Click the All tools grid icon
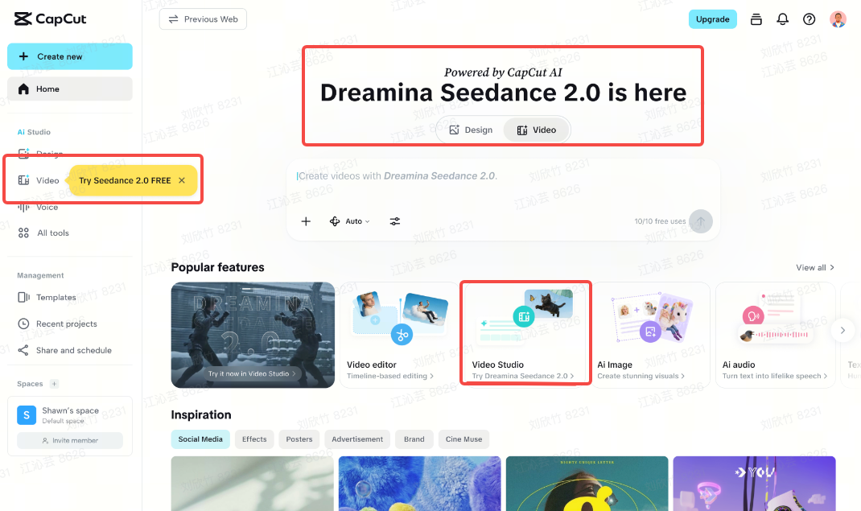The width and height of the screenshot is (861, 511). coord(23,233)
